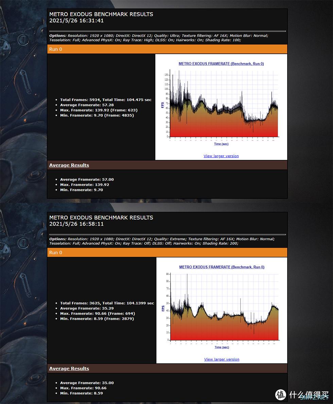The image size is (333, 404).
Task: Select the Options line containing 'Quality: Extreme'
Action: tap(162, 239)
